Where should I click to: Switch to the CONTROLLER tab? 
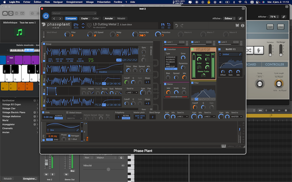(x=274, y=64)
